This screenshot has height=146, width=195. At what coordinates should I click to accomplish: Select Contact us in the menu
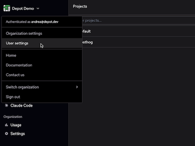point(42,75)
